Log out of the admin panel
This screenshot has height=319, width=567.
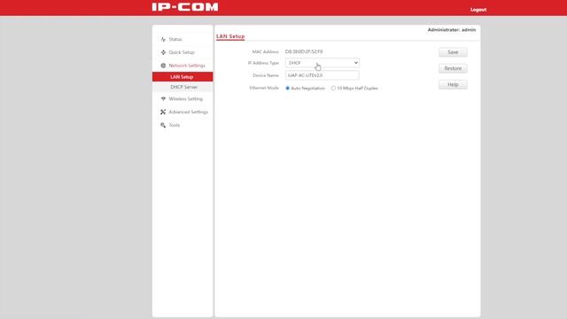click(x=478, y=10)
